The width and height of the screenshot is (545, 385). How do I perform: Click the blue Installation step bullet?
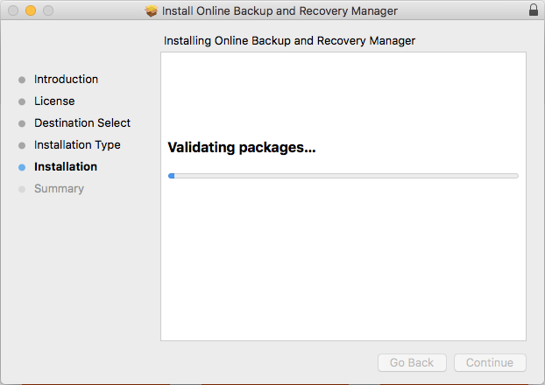point(22,167)
